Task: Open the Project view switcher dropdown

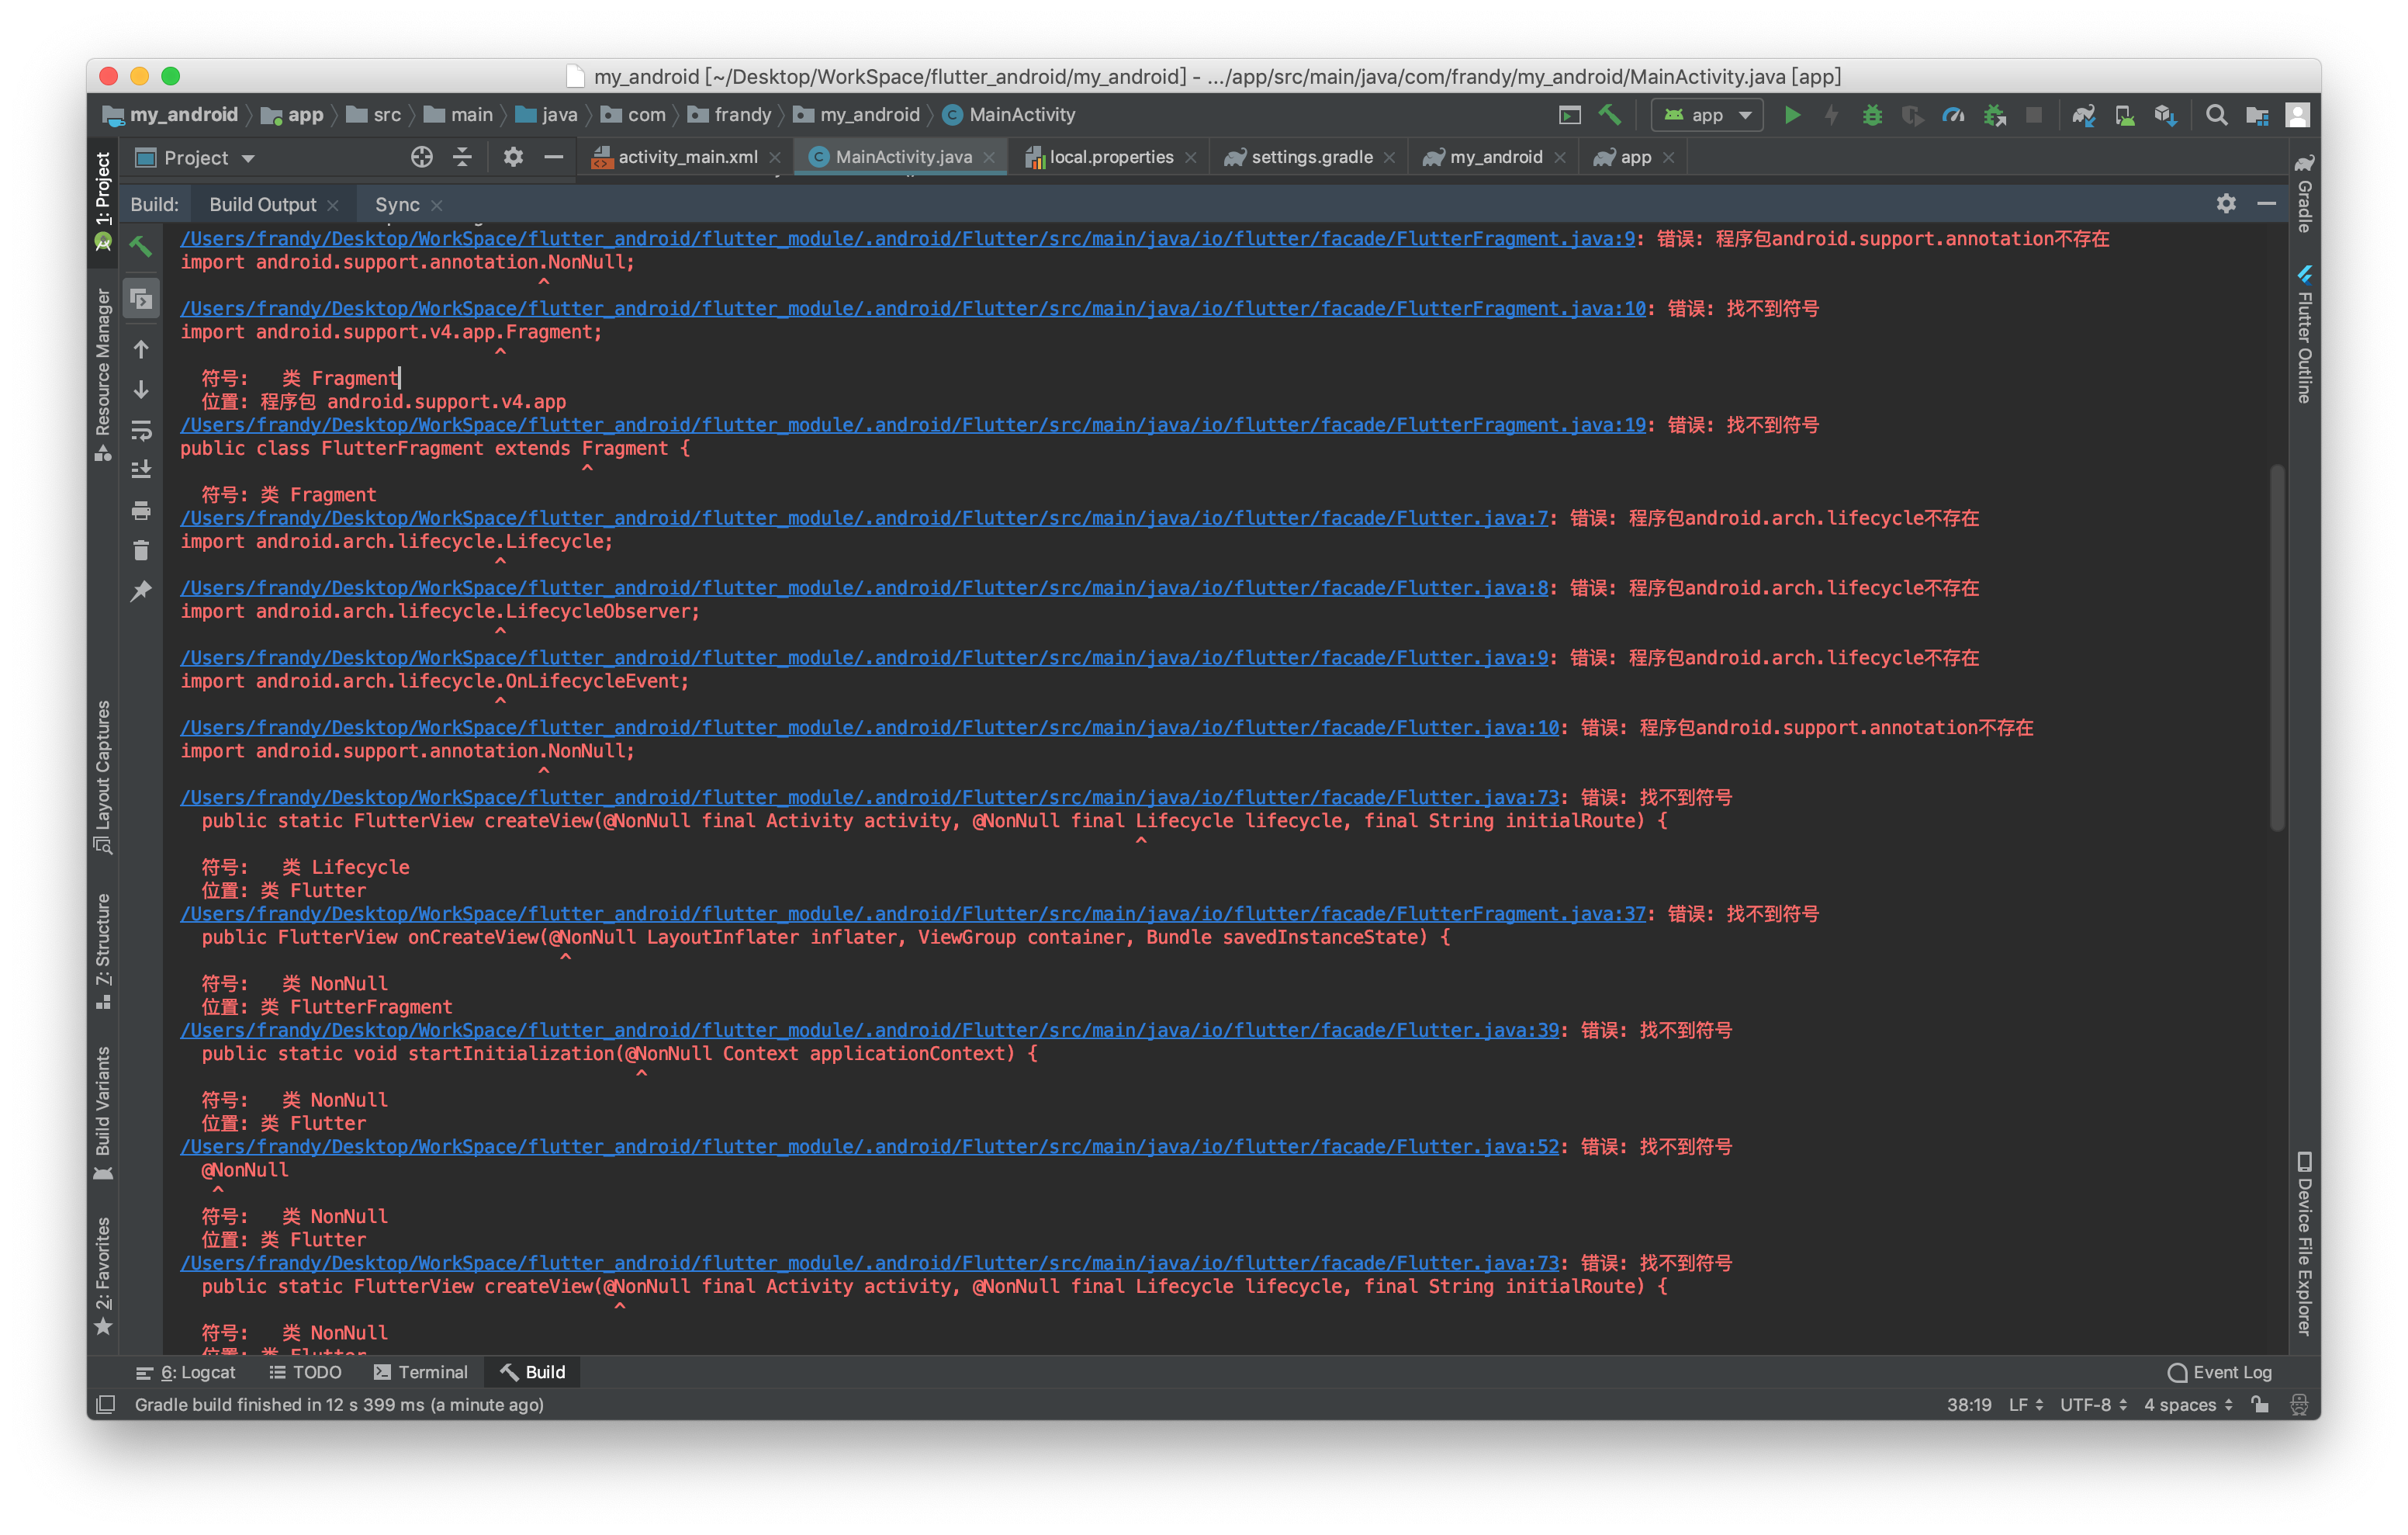Action: [247, 157]
